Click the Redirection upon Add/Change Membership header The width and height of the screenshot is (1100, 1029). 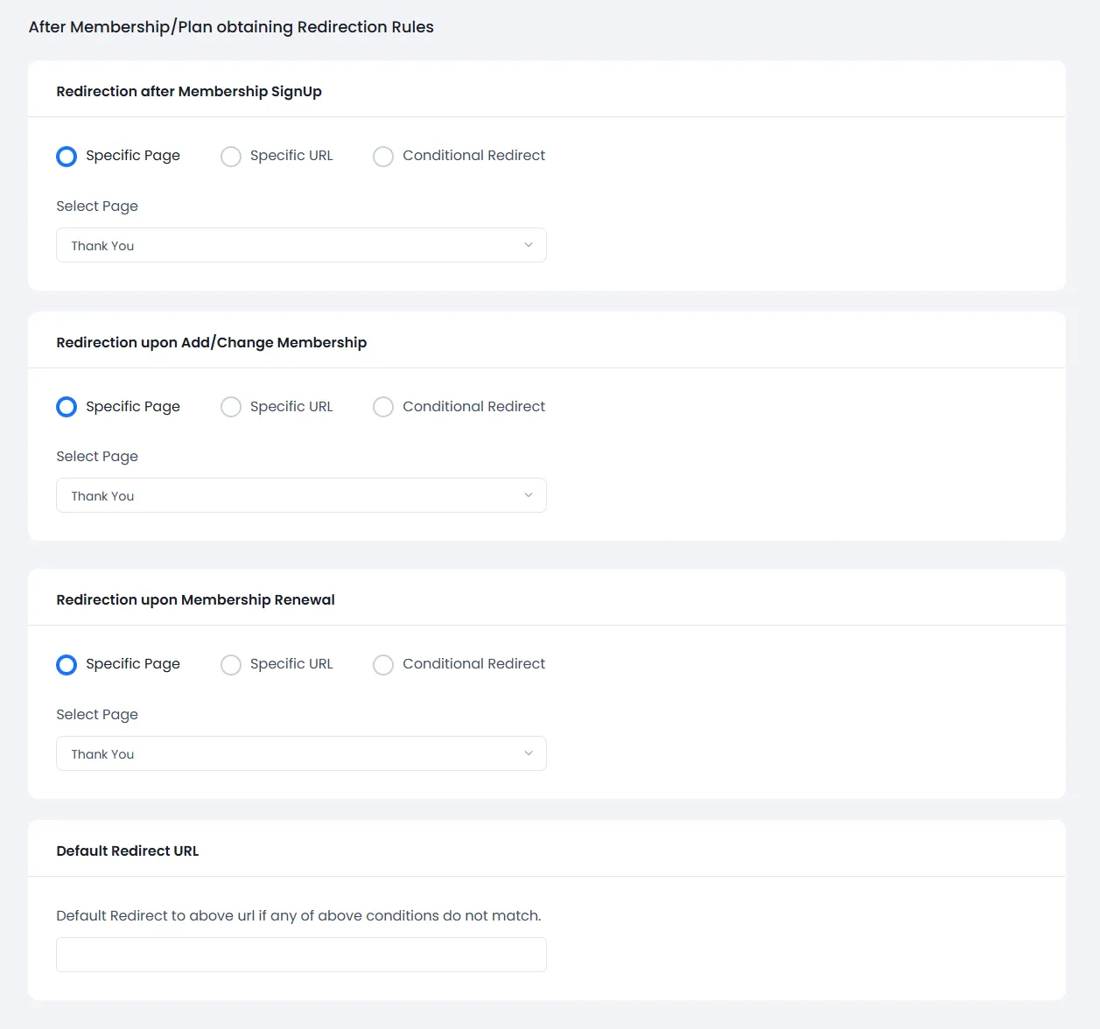[212, 342]
